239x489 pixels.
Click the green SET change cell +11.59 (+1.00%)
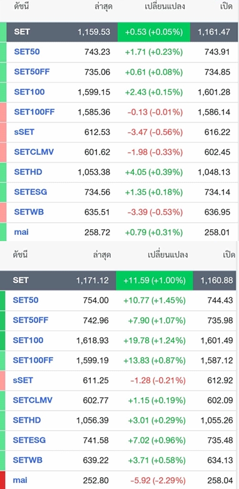pos(155,280)
